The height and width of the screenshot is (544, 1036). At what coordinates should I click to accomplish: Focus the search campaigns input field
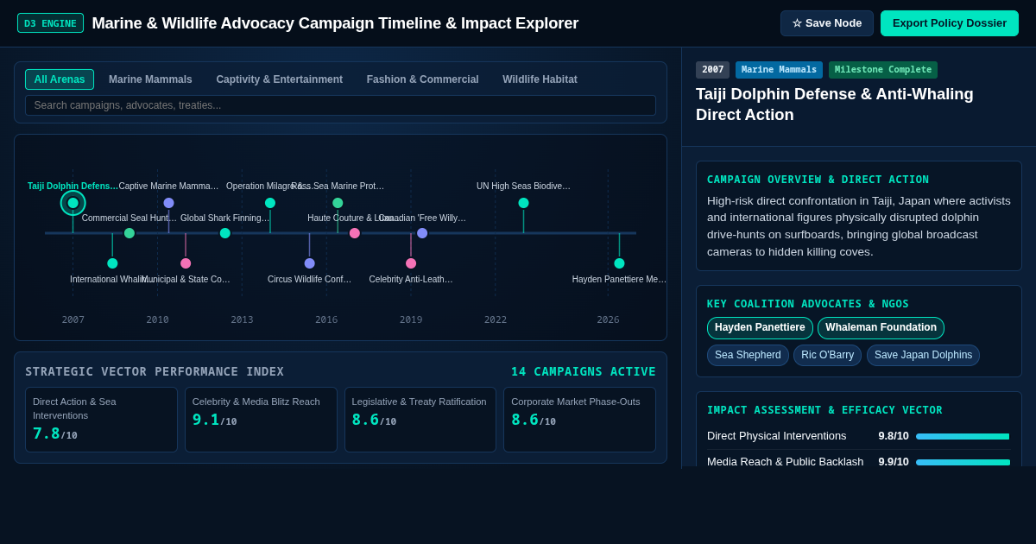[340, 105]
